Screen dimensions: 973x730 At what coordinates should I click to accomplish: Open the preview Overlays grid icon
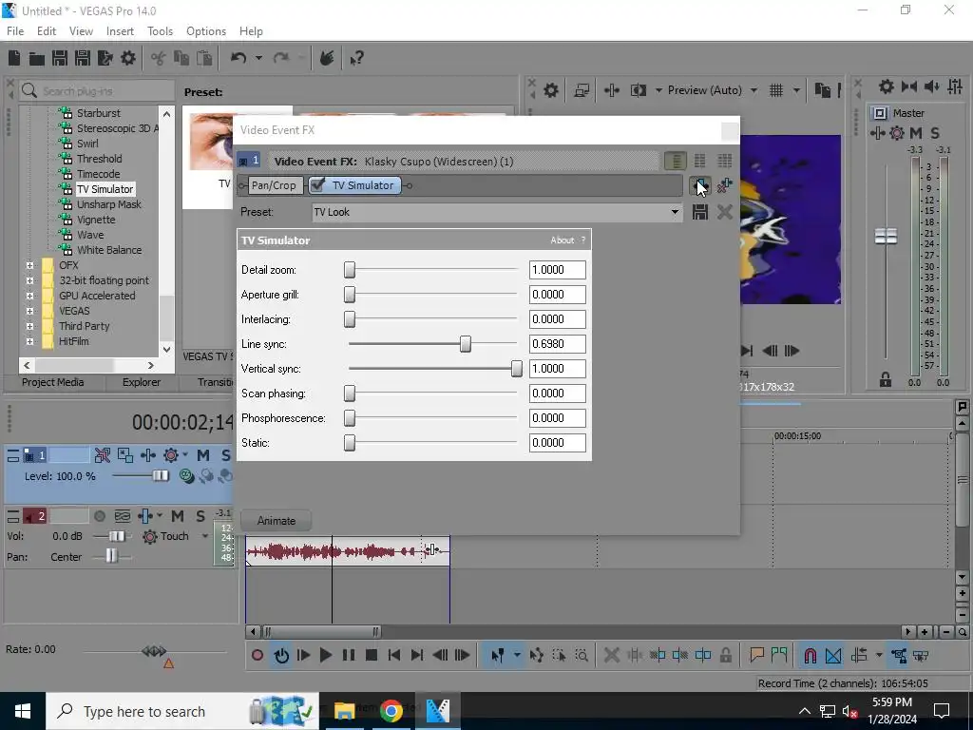click(776, 90)
